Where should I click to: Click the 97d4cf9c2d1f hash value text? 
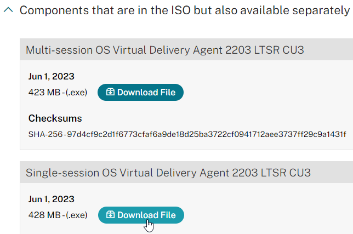(207, 134)
